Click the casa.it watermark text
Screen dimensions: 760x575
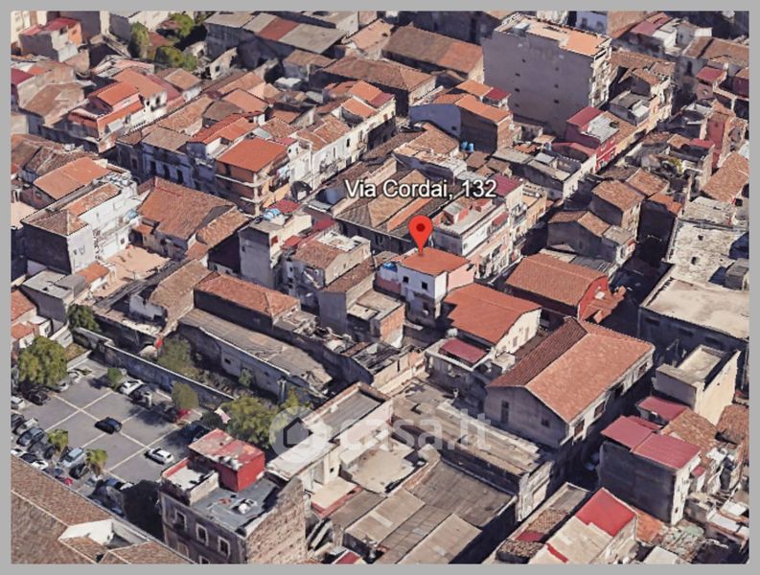pyautogui.click(x=403, y=433)
